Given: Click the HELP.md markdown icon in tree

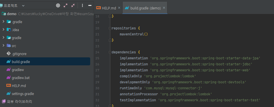Looking at the screenshot, I should [9, 86].
